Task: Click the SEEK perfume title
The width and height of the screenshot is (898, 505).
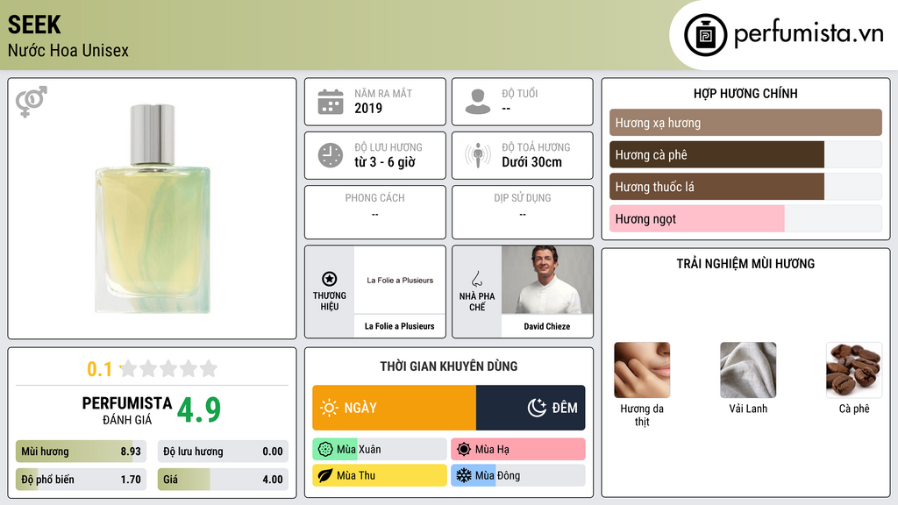Action: pos(34,25)
